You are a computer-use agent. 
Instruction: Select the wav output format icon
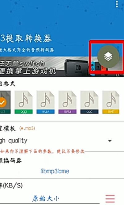coord(46,102)
